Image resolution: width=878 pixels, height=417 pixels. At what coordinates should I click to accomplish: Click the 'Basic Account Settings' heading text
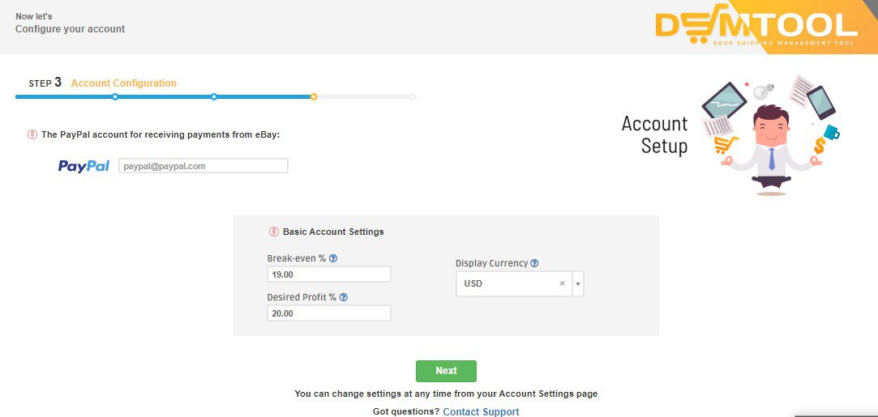point(333,232)
